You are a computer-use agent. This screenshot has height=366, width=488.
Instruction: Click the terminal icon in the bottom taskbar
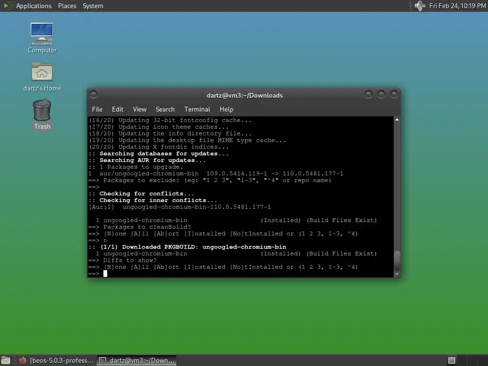(102, 360)
